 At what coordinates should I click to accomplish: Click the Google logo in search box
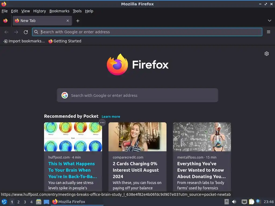[65, 95]
